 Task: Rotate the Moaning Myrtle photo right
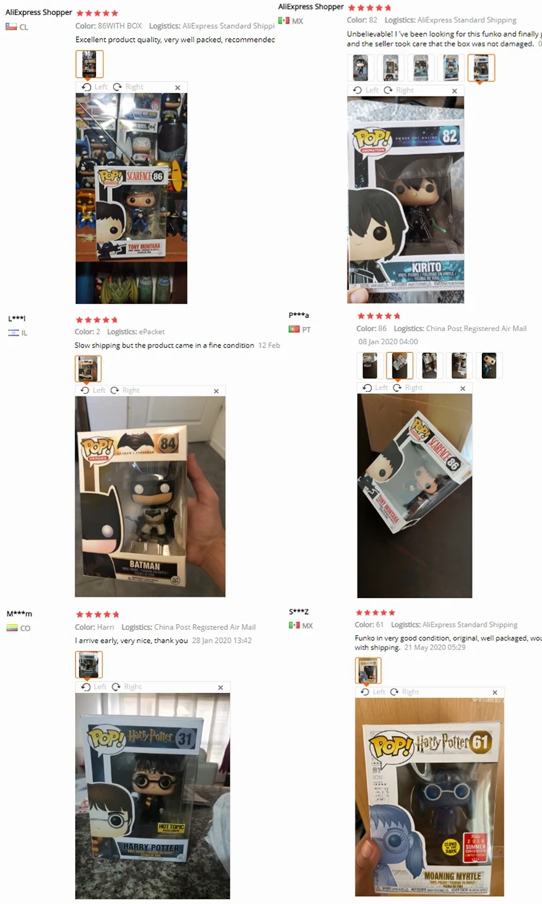click(405, 692)
